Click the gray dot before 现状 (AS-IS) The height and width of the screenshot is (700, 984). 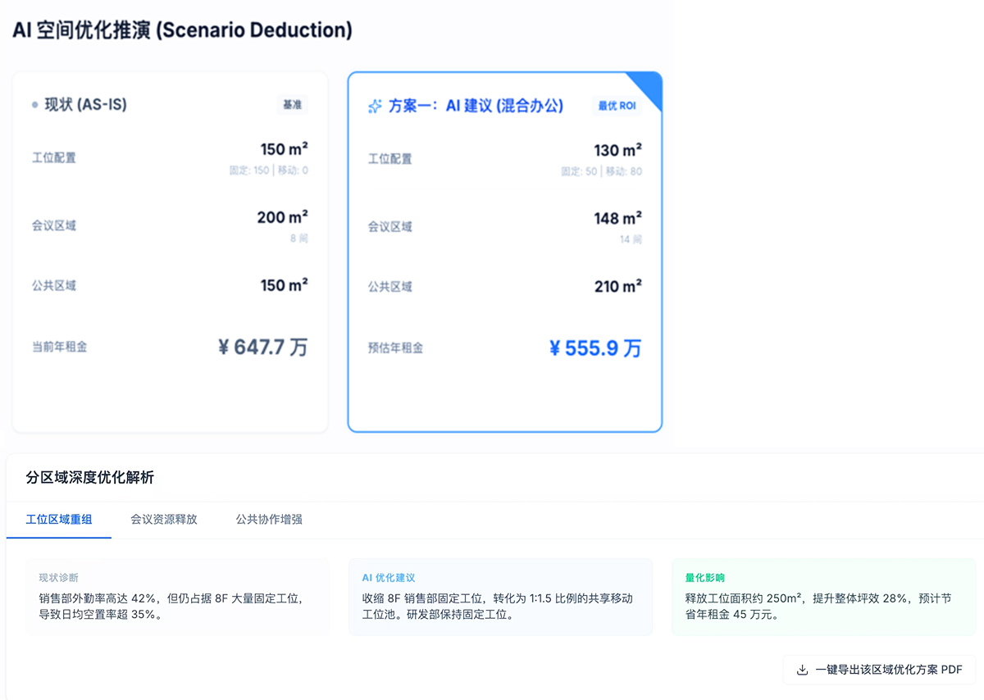[x=34, y=105]
